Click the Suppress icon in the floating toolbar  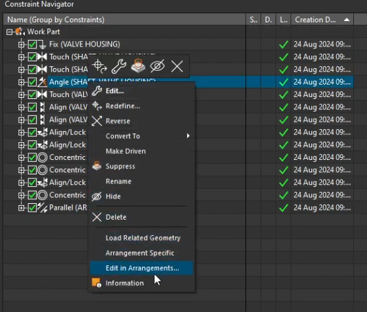pyautogui.click(x=138, y=66)
